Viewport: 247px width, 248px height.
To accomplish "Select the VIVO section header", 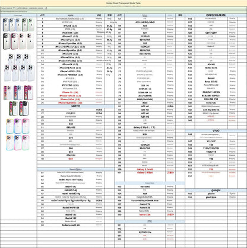I will [216, 131].
